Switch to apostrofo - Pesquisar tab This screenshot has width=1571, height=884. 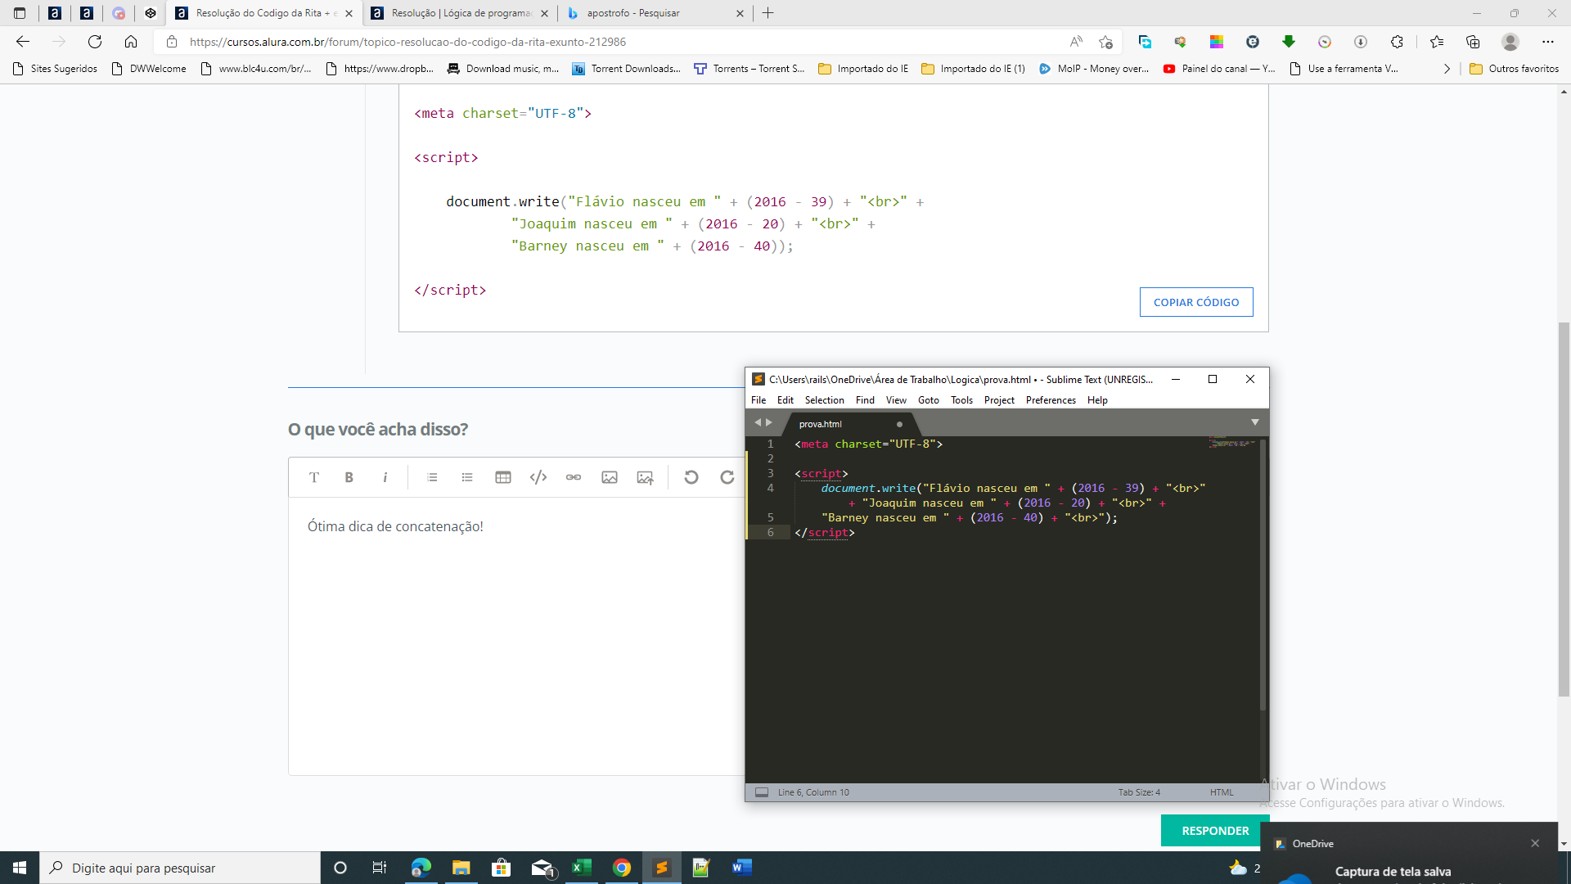(655, 13)
